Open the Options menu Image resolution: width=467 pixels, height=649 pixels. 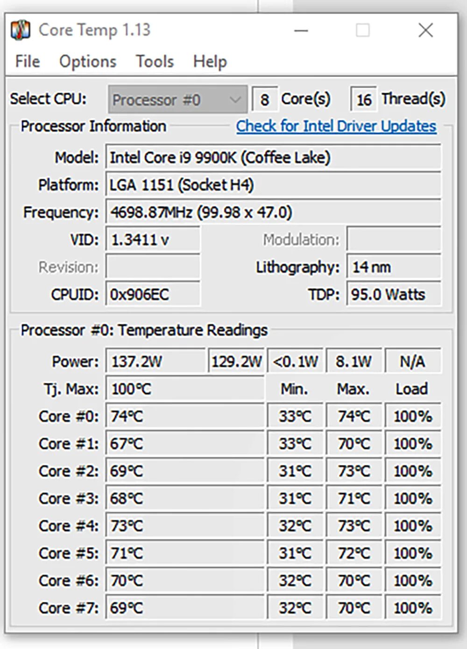pyautogui.click(x=88, y=62)
